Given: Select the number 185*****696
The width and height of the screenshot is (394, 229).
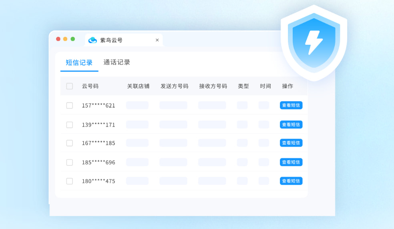Looking at the screenshot, I should pos(98,163).
